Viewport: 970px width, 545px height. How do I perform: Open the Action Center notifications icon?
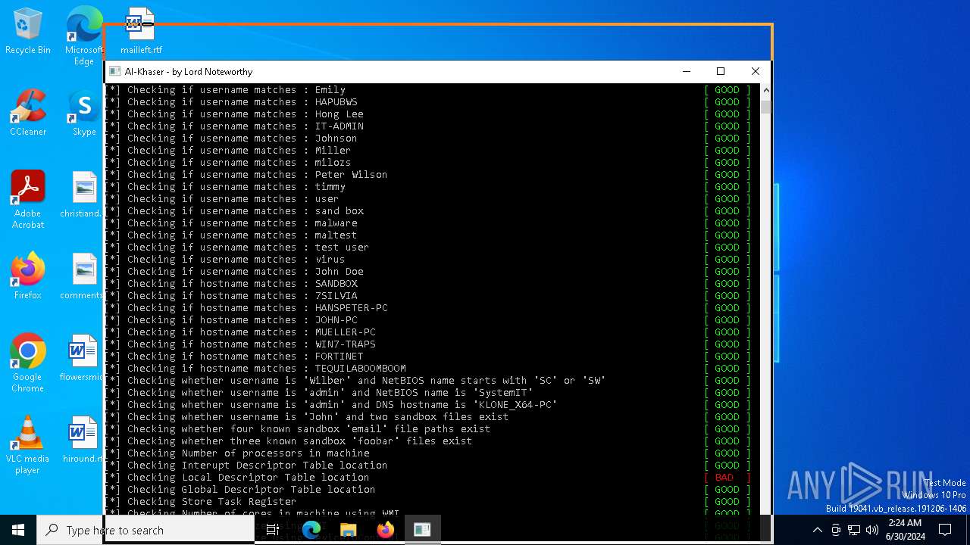[945, 530]
